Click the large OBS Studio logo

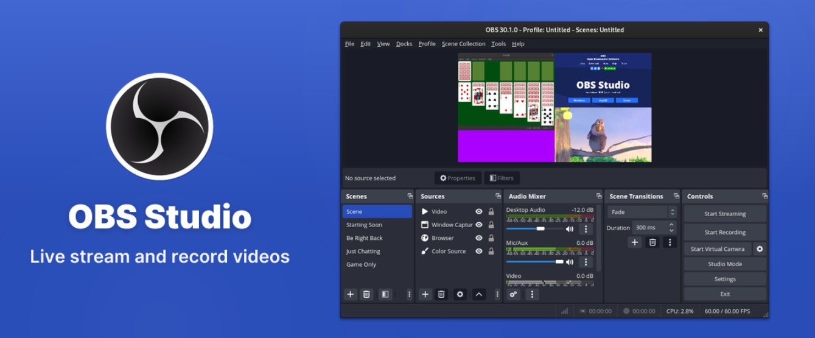click(x=159, y=126)
